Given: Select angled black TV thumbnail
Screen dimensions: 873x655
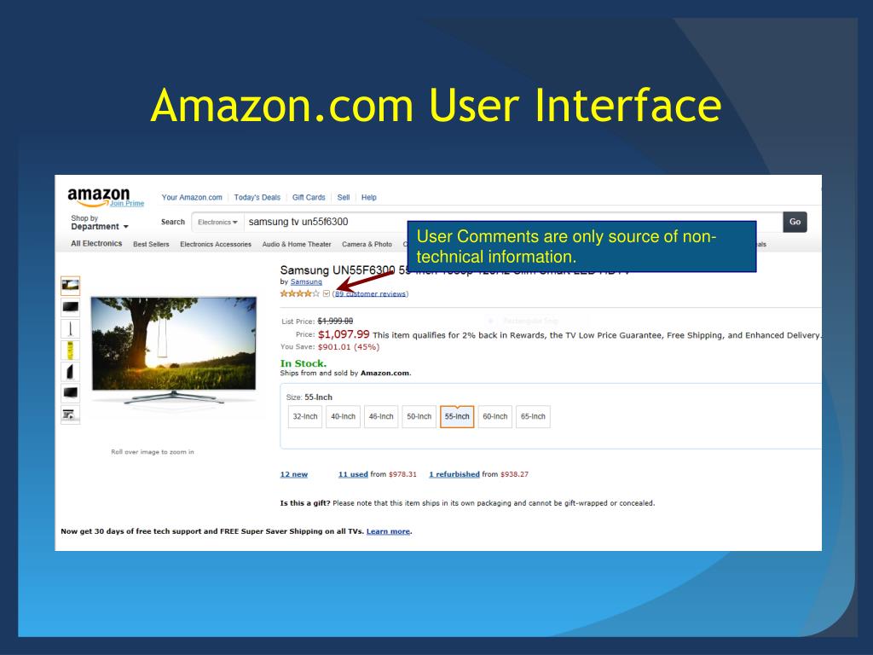Looking at the screenshot, I should pyautogui.click(x=70, y=371).
